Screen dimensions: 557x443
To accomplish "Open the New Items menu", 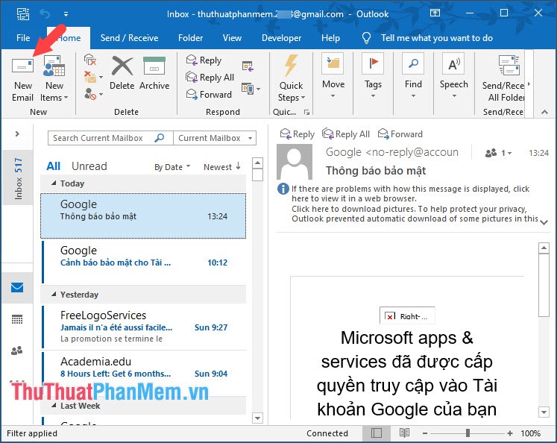I will point(54,79).
